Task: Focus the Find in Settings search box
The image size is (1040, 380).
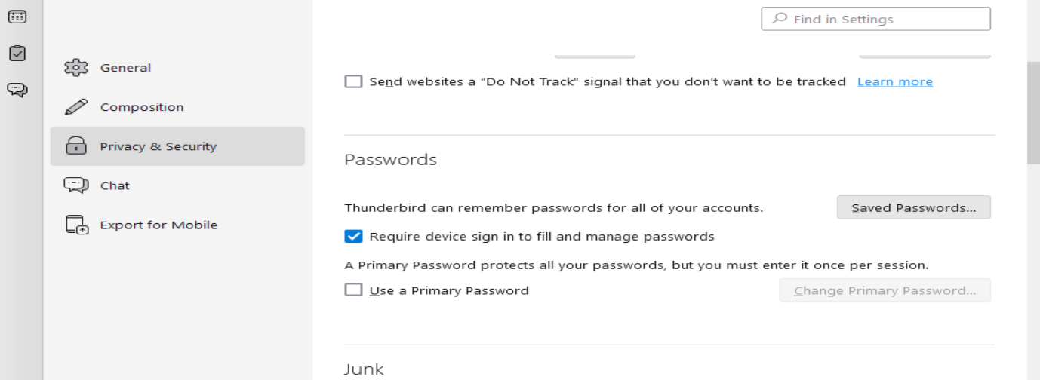Action: [883, 19]
